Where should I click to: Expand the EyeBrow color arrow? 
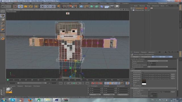pos(141,80)
